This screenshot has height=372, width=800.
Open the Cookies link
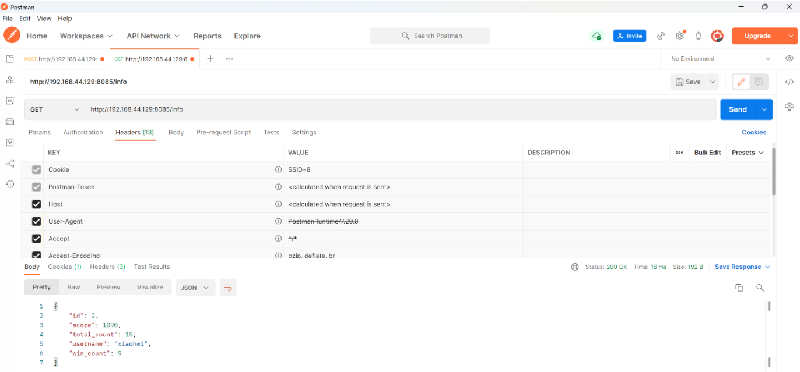click(x=754, y=133)
